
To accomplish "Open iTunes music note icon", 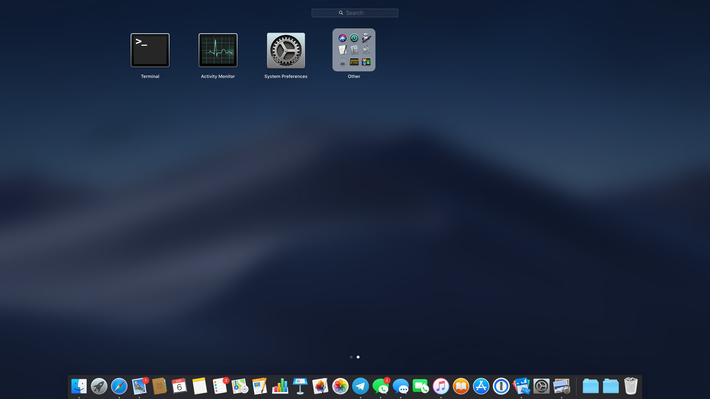I will click(441, 386).
